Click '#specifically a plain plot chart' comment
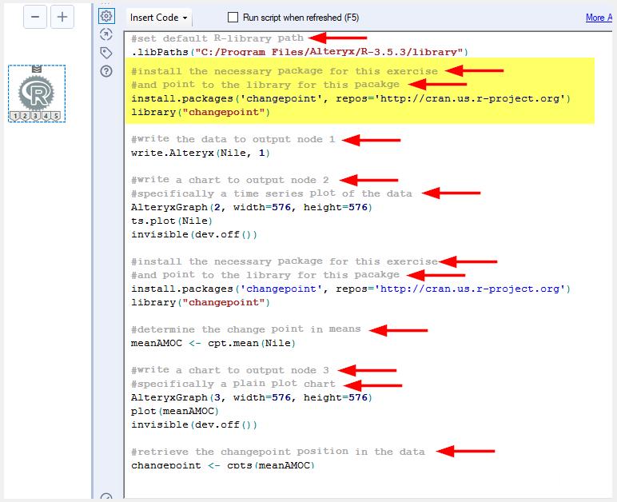617x502 pixels. [233, 384]
